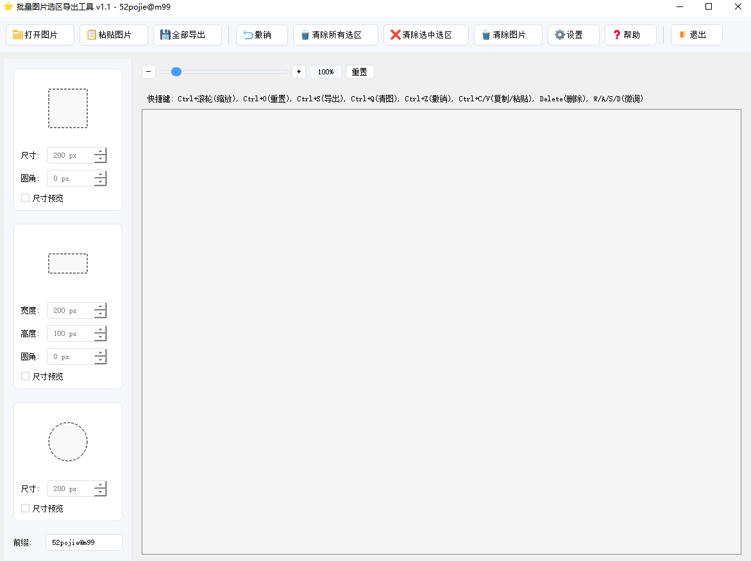The image size is (751, 561).
Task: Click the 打开图片 folder icon button
Action: 40,35
